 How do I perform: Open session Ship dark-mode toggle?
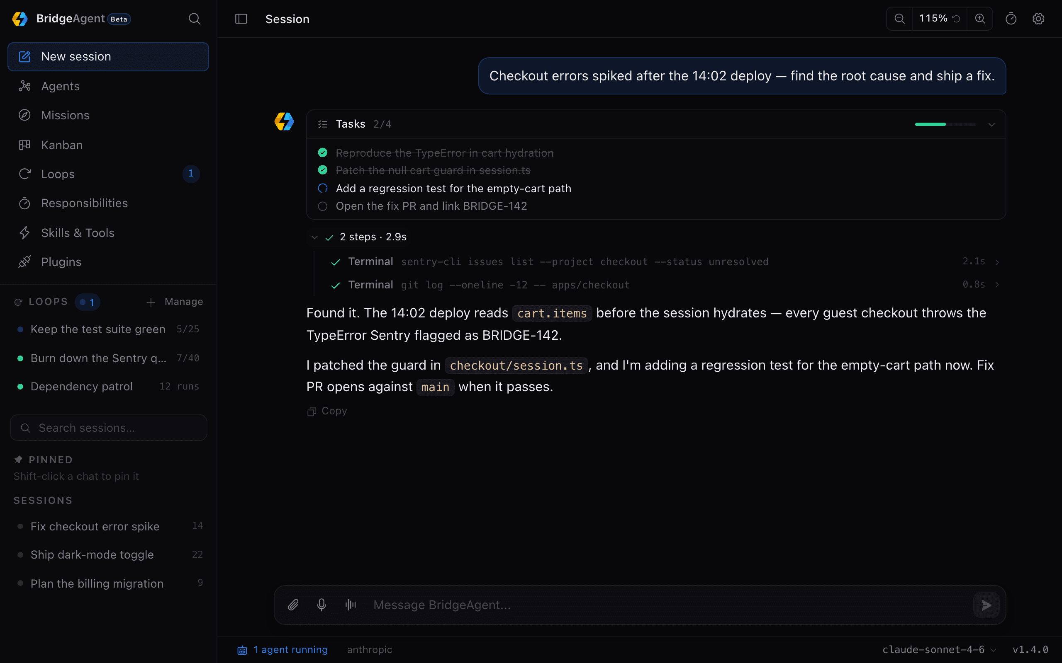[x=108, y=555]
